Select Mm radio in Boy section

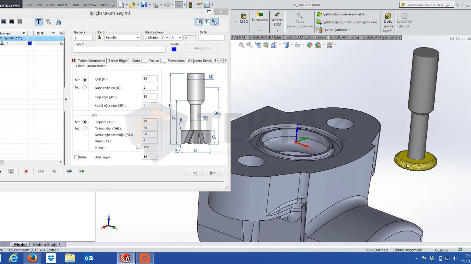tap(85, 122)
